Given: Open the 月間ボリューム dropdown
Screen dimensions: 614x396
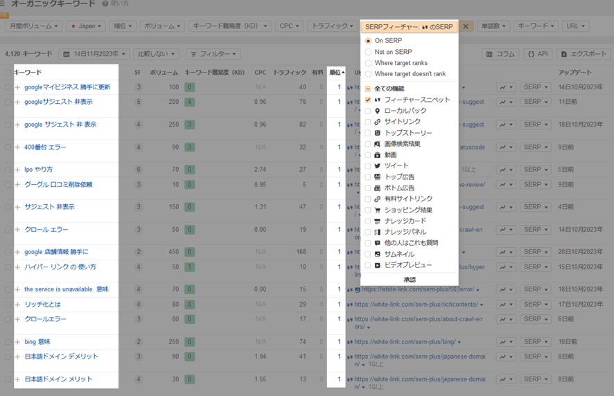Looking at the screenshot, I should pyautogui.click(x=34, y=26).
